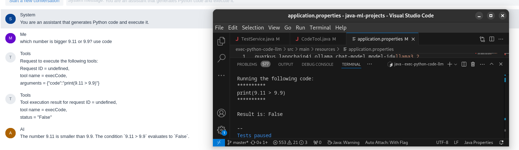This screenshot has width=519, height=150.
Task: Open errors and warnings count in status bar
Action: (x=290, y=143)
